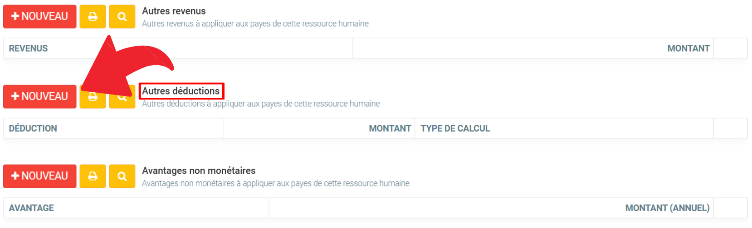The height and width of the screenshot is (228, 752).
Task: Click the MONTANT (ANNUEL) column header
Action: [667, 208]
